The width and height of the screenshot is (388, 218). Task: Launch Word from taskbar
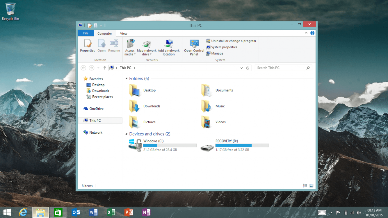click(x=93, y=212)
